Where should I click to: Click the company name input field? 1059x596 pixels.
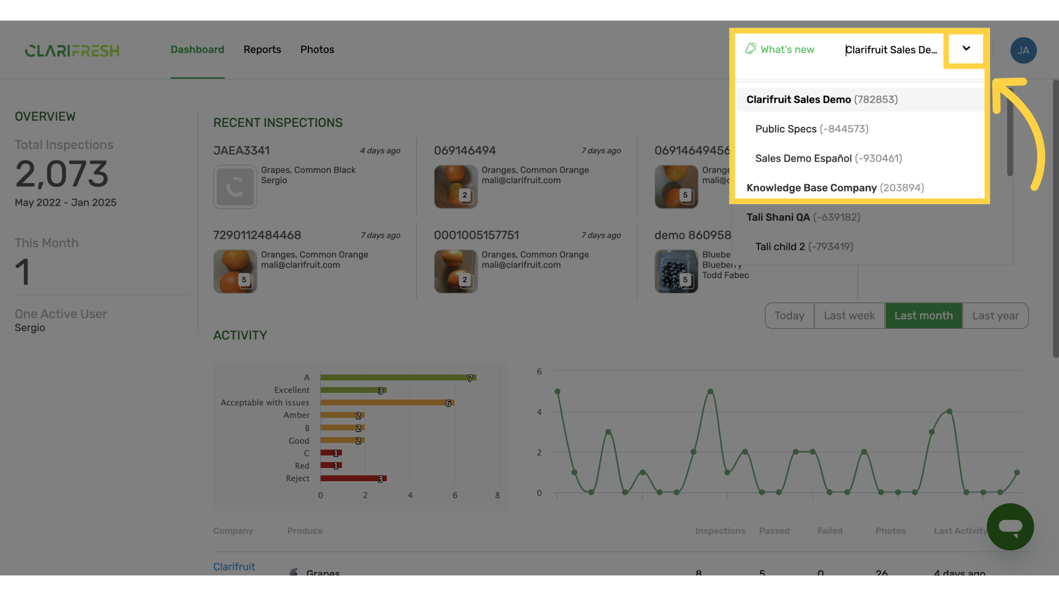point(891,50)
